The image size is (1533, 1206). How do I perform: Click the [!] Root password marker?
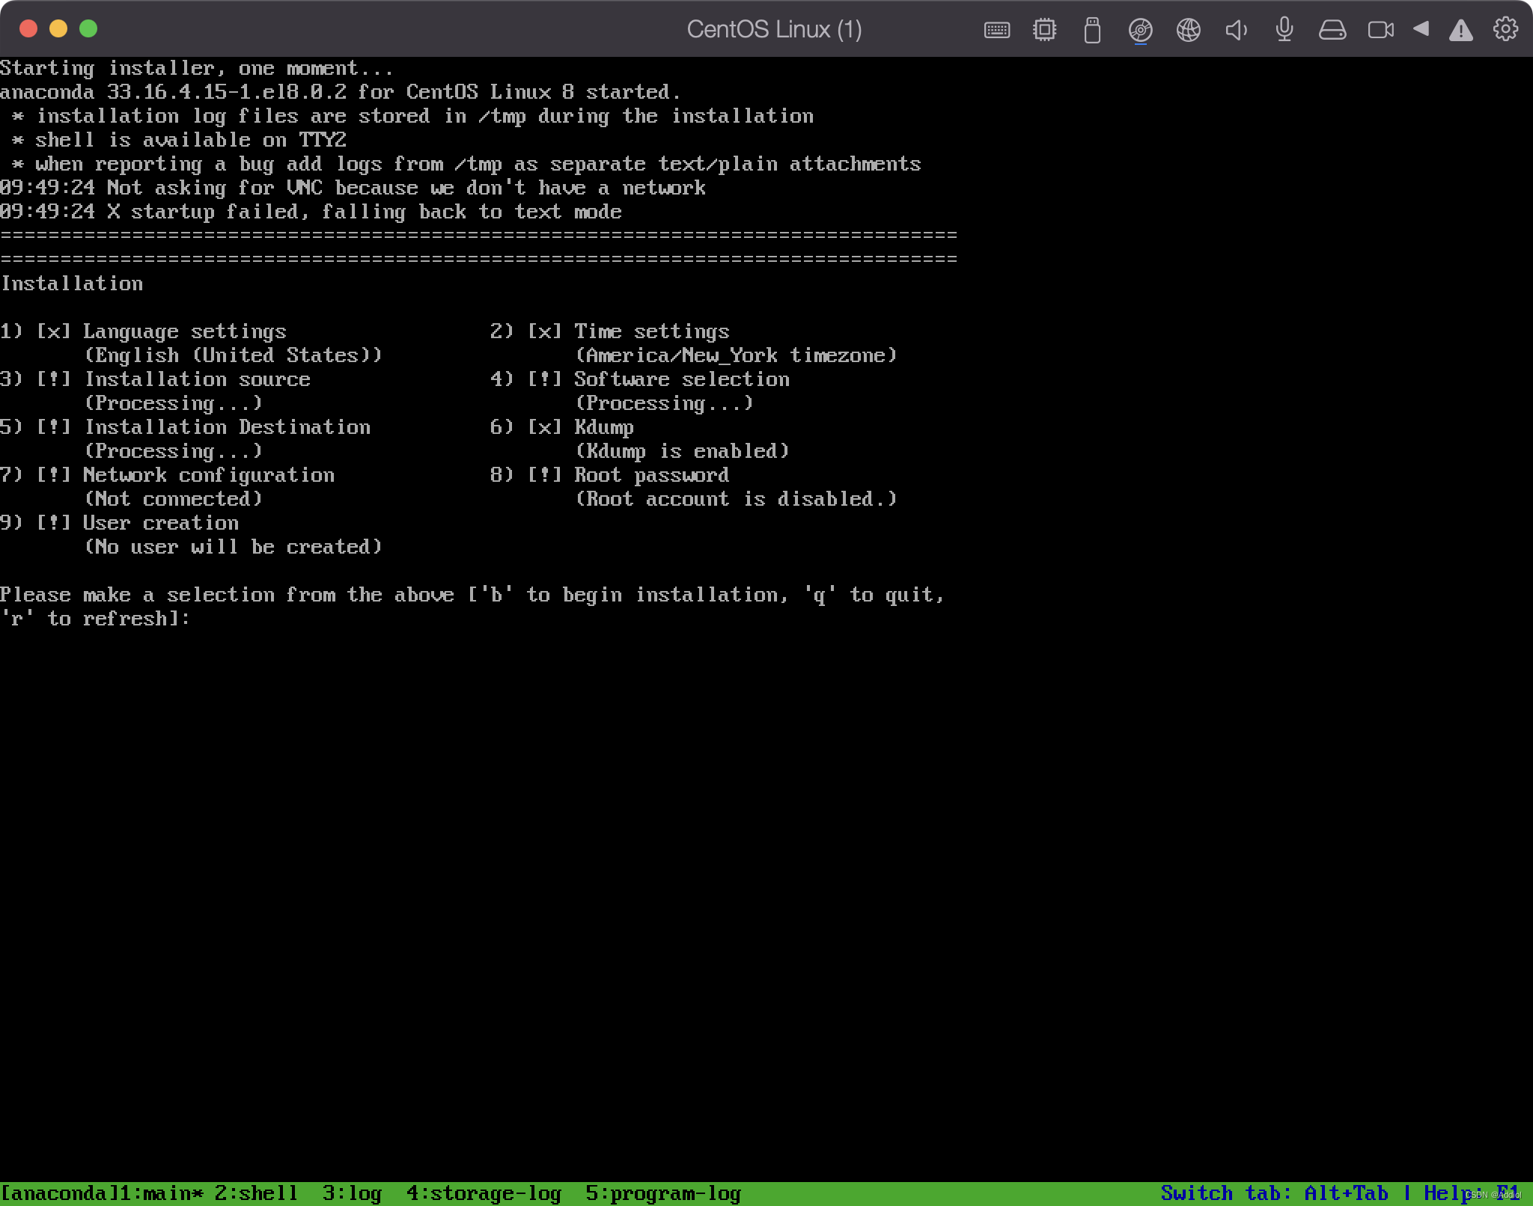(545, 475)
